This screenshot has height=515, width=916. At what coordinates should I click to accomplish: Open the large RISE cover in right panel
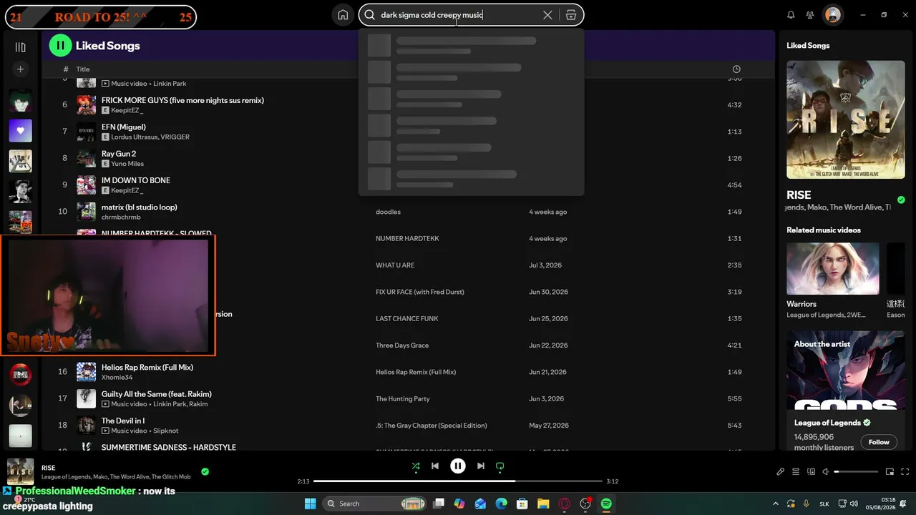tap(846, 119)
